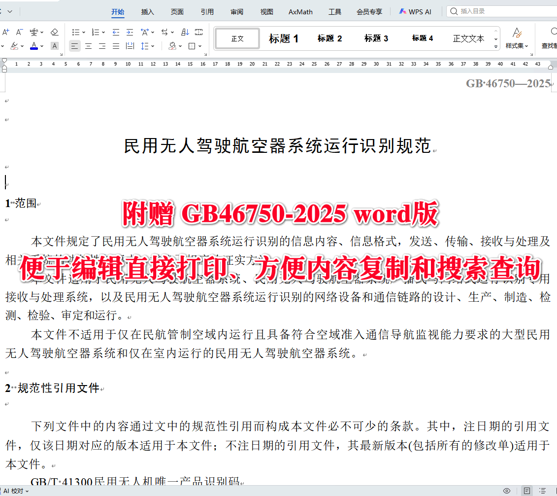Click the Clear Formatting eraser icon
This screenshot has height=496, width=557.
(x=55, y=31)
